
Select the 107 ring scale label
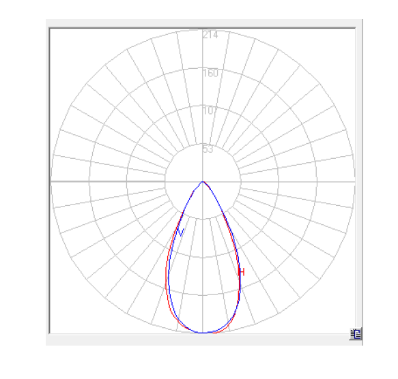[x=210, y=111]
